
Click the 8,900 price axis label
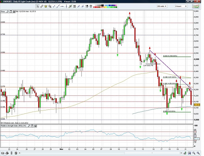[x=196, y=11]
